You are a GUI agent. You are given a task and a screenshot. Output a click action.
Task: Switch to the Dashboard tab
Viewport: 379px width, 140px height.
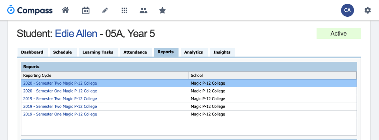32,52
